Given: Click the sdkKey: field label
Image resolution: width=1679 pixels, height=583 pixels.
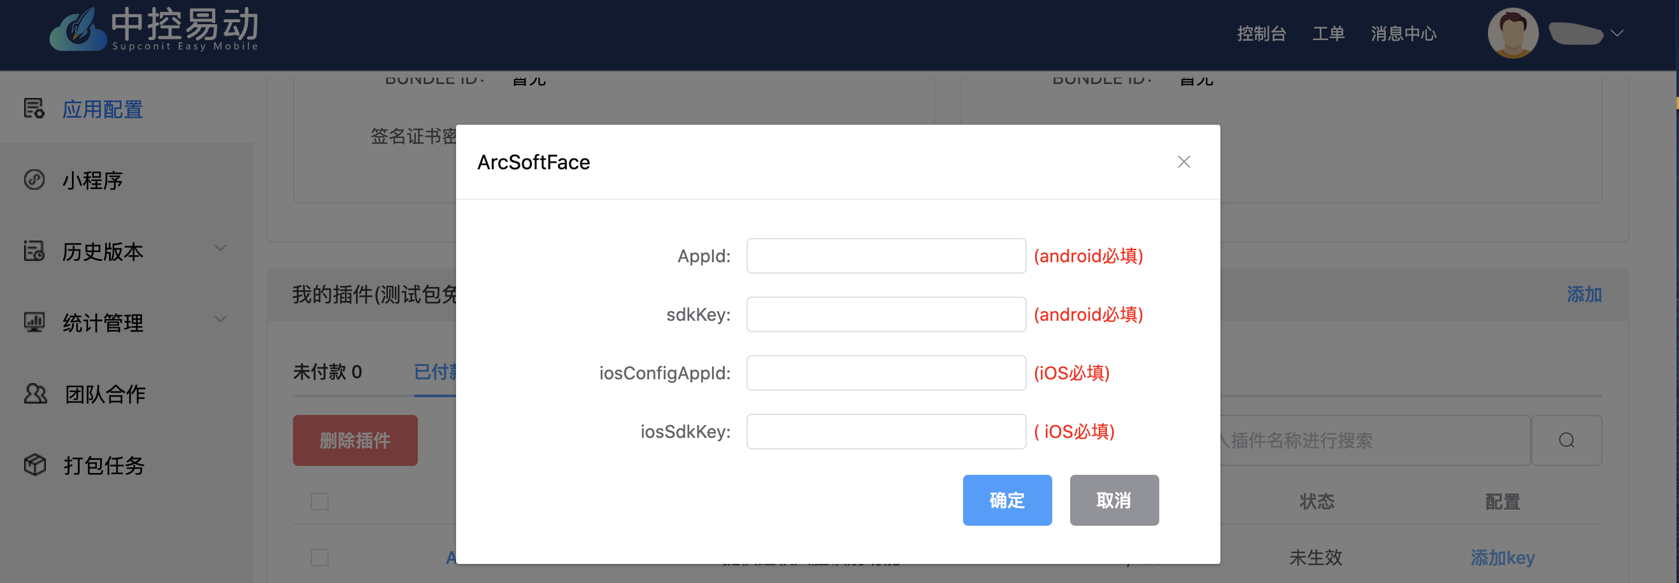Looking at the screenshot, I should pyautogui.click(x=698, y=314).
